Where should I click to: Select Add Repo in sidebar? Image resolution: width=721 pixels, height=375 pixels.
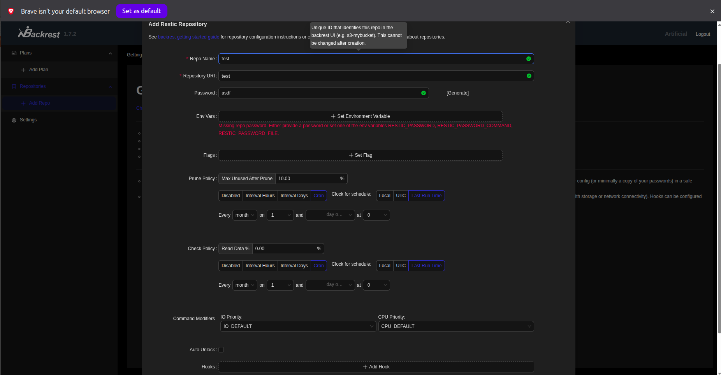[59, 103]
